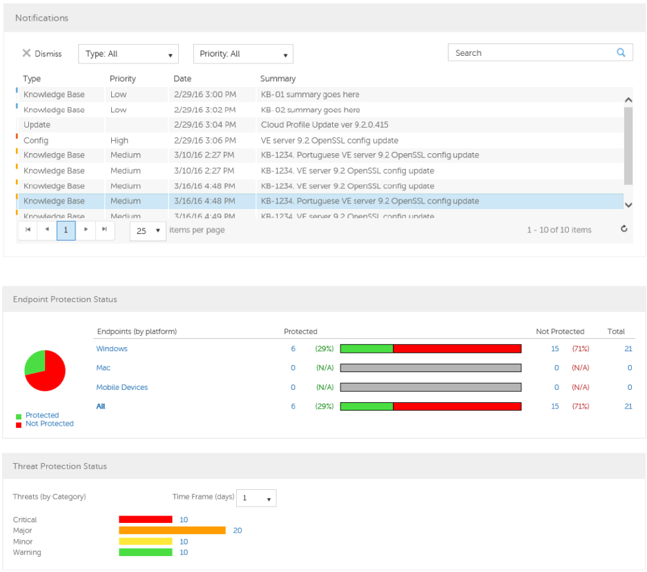
Task: Click the search magnifier icon
Action: pyautogui.click(x=621, y=52)
